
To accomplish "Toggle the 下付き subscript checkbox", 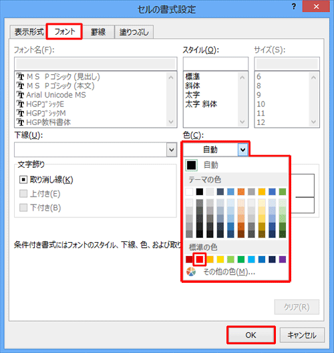I will (x=23, y=207).
